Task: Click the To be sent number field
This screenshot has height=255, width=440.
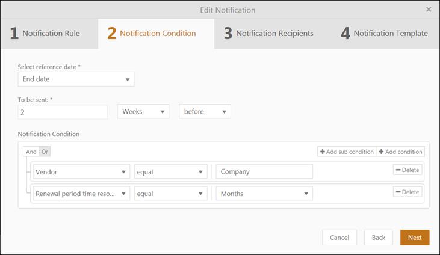Action: coord(63,112)
